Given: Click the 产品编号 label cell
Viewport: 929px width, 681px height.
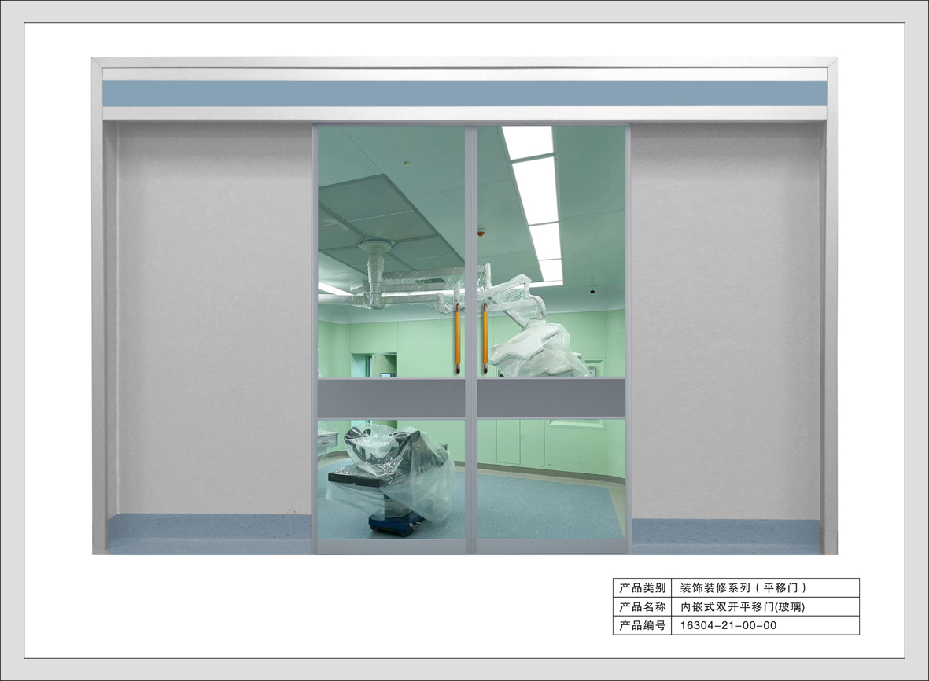Looking at the screenshot, I should click(642, 625).
